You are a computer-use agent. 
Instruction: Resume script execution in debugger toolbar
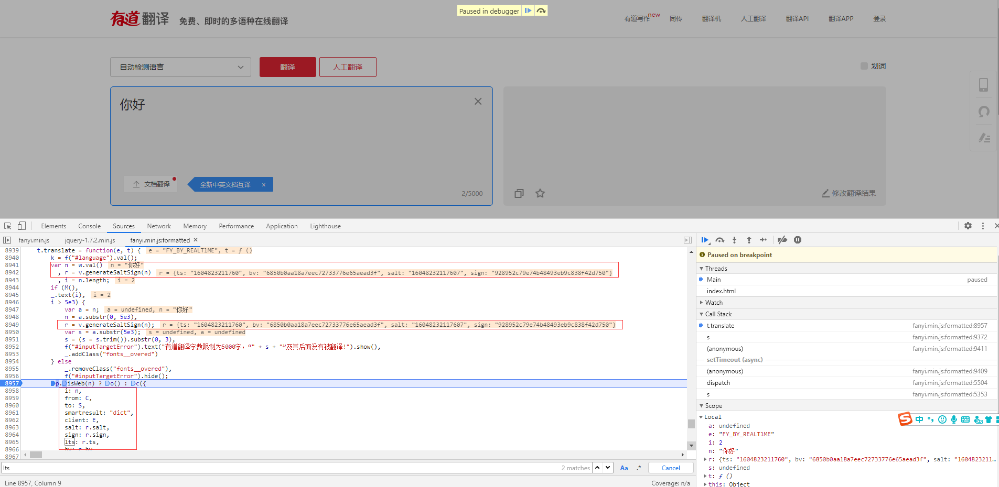tap(705, 240)
